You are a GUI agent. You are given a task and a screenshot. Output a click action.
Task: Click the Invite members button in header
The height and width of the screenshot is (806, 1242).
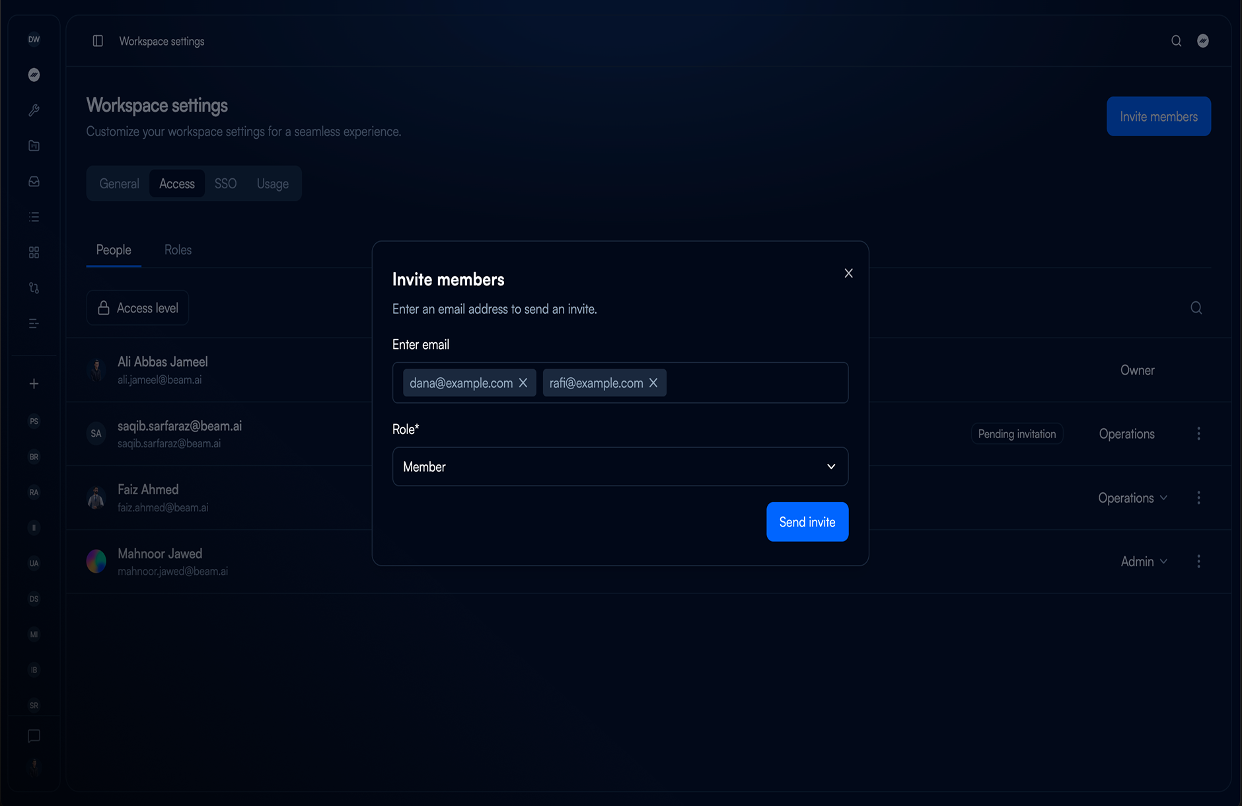(x=1159, y=116)
